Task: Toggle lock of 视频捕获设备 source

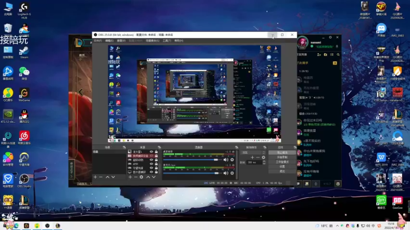Action: (x=156, y=156)
